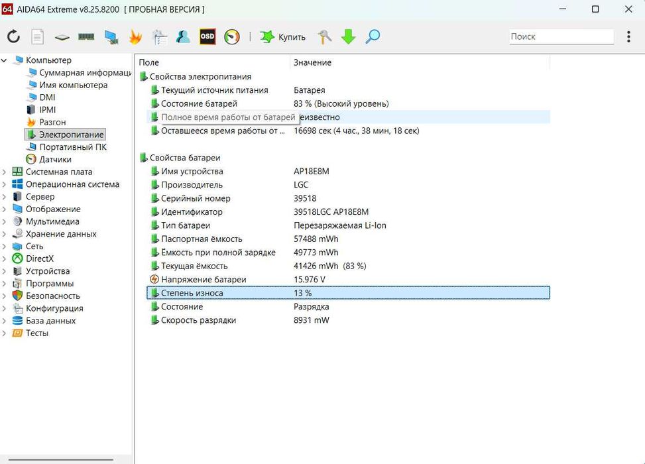Select the Напряжение батареи row
Screen dimensions: 645x464
[x=348, y=279]
